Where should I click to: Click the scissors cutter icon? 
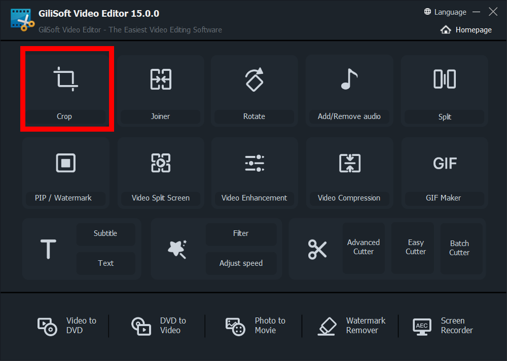(317, 249)
